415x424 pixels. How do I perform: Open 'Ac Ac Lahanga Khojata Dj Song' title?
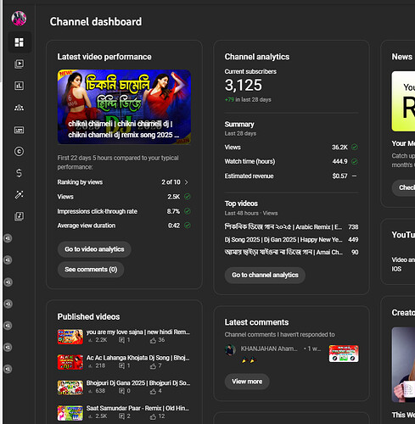[x=138, y=358]
